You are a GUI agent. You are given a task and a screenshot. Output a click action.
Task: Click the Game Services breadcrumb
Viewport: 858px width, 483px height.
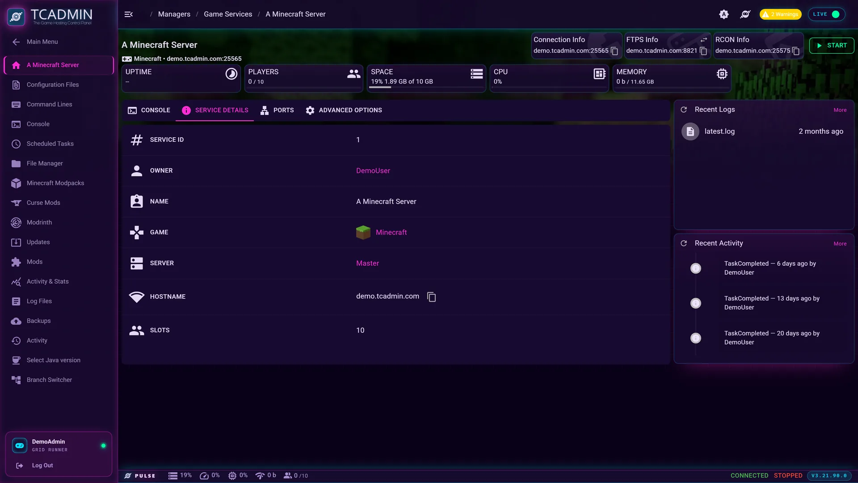(228, 14)
